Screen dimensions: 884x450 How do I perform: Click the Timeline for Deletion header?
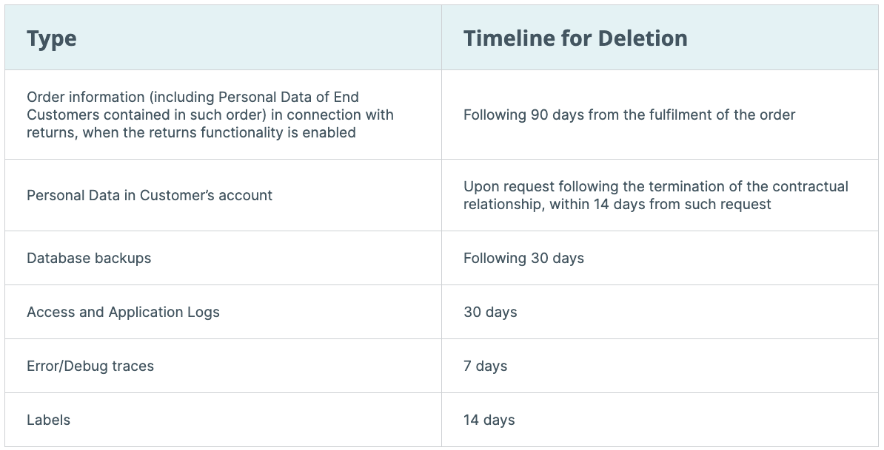pos(575,38)
